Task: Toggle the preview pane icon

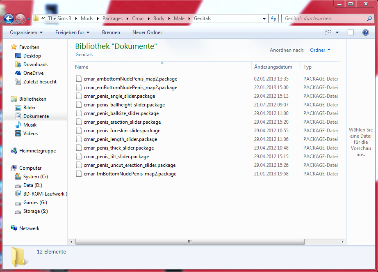Action: click(x=351, y=32)
